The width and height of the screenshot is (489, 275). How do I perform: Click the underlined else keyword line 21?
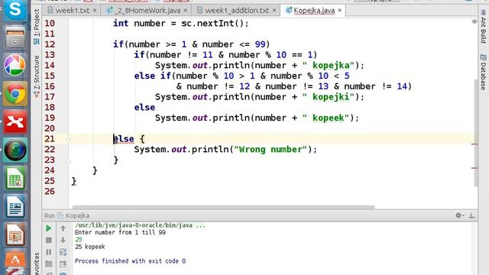tap(124, 139)
